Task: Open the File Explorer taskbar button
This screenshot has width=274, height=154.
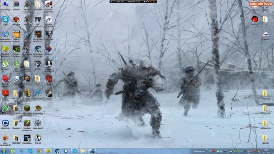Action: 83,151
